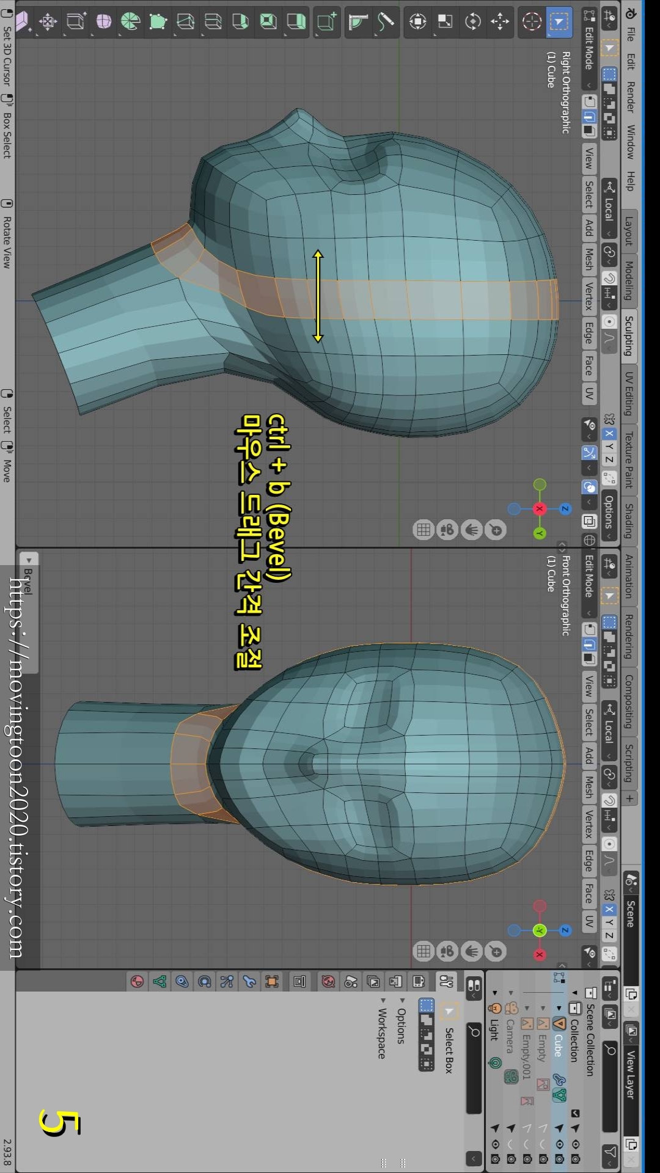Select the Knife tool
The width and height of the screenshot is (660, 1173).
tap(186, 22)
